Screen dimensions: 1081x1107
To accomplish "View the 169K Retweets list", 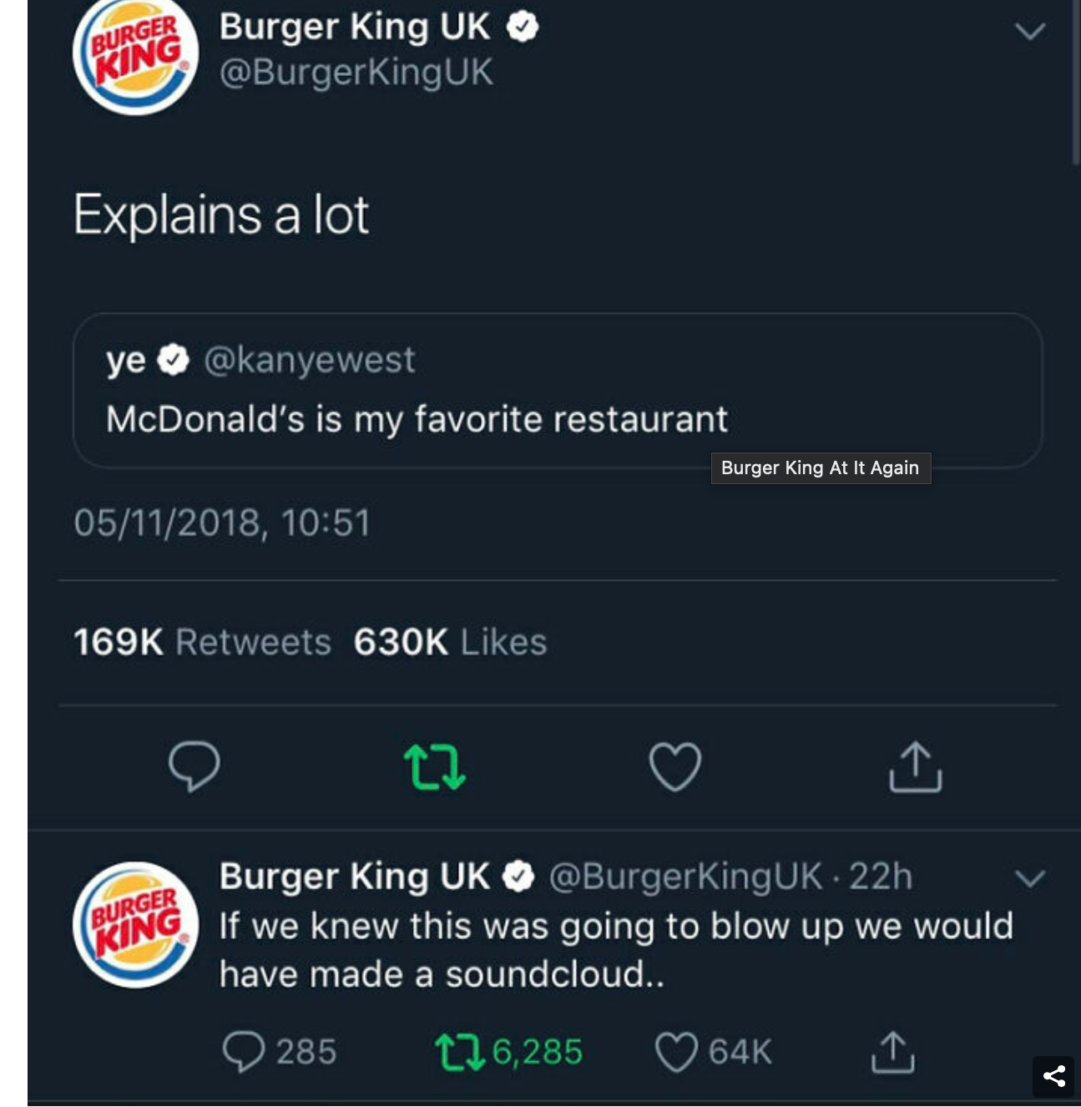I will (202, 642).
